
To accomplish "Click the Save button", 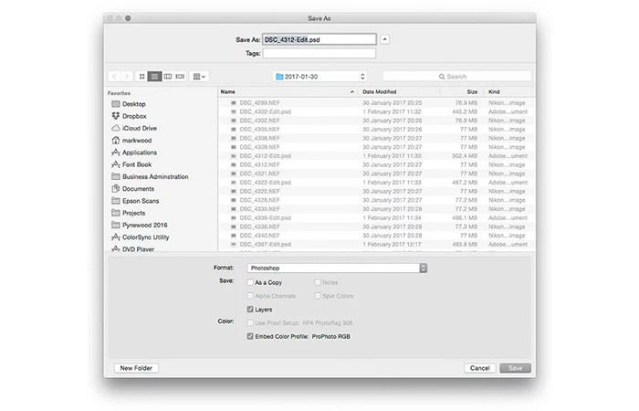I will [x=515, y=368].
